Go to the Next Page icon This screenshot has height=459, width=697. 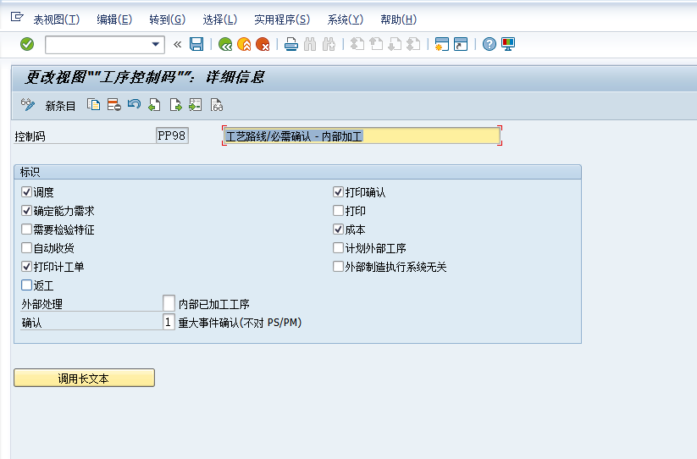point(395,44)
